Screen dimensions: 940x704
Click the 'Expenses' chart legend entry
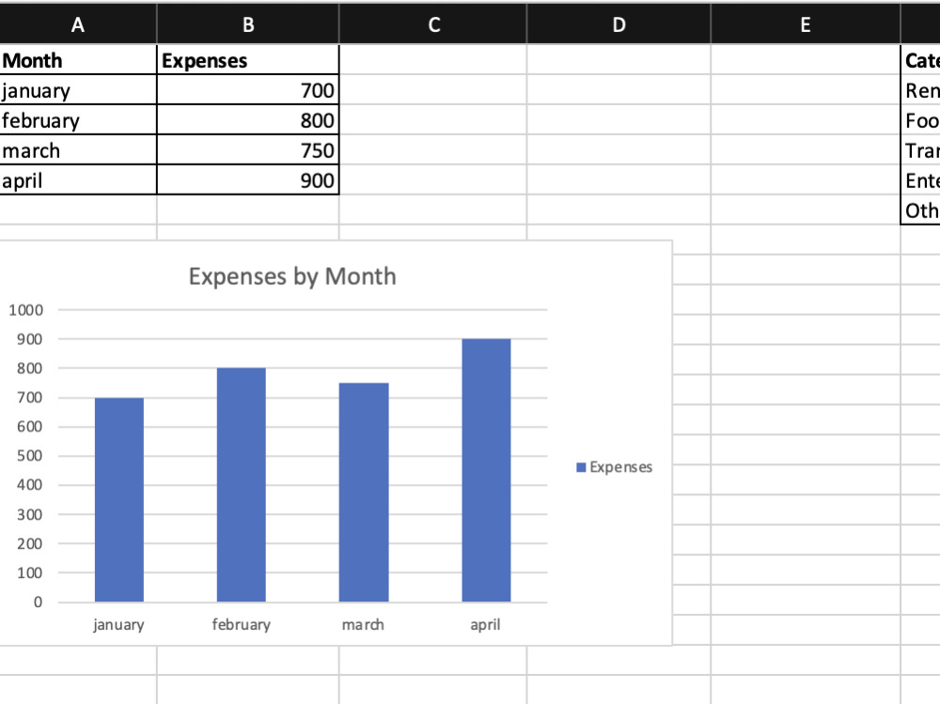(x=614, y=467)
